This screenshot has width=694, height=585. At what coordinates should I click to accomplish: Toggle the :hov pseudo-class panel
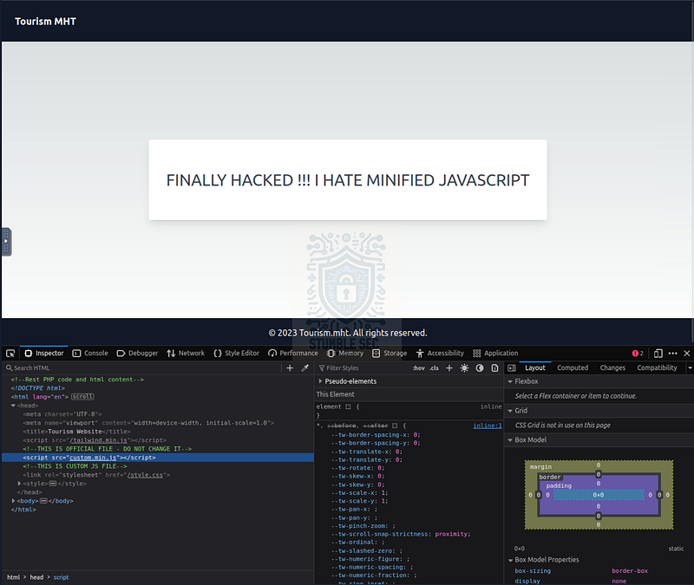[419, 367]
